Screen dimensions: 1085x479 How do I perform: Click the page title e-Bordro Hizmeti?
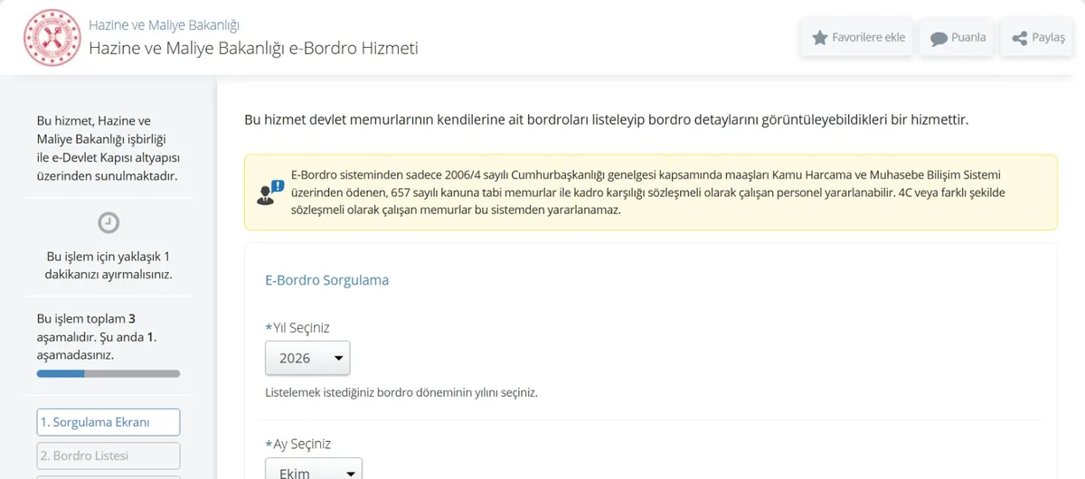point(253,48)
